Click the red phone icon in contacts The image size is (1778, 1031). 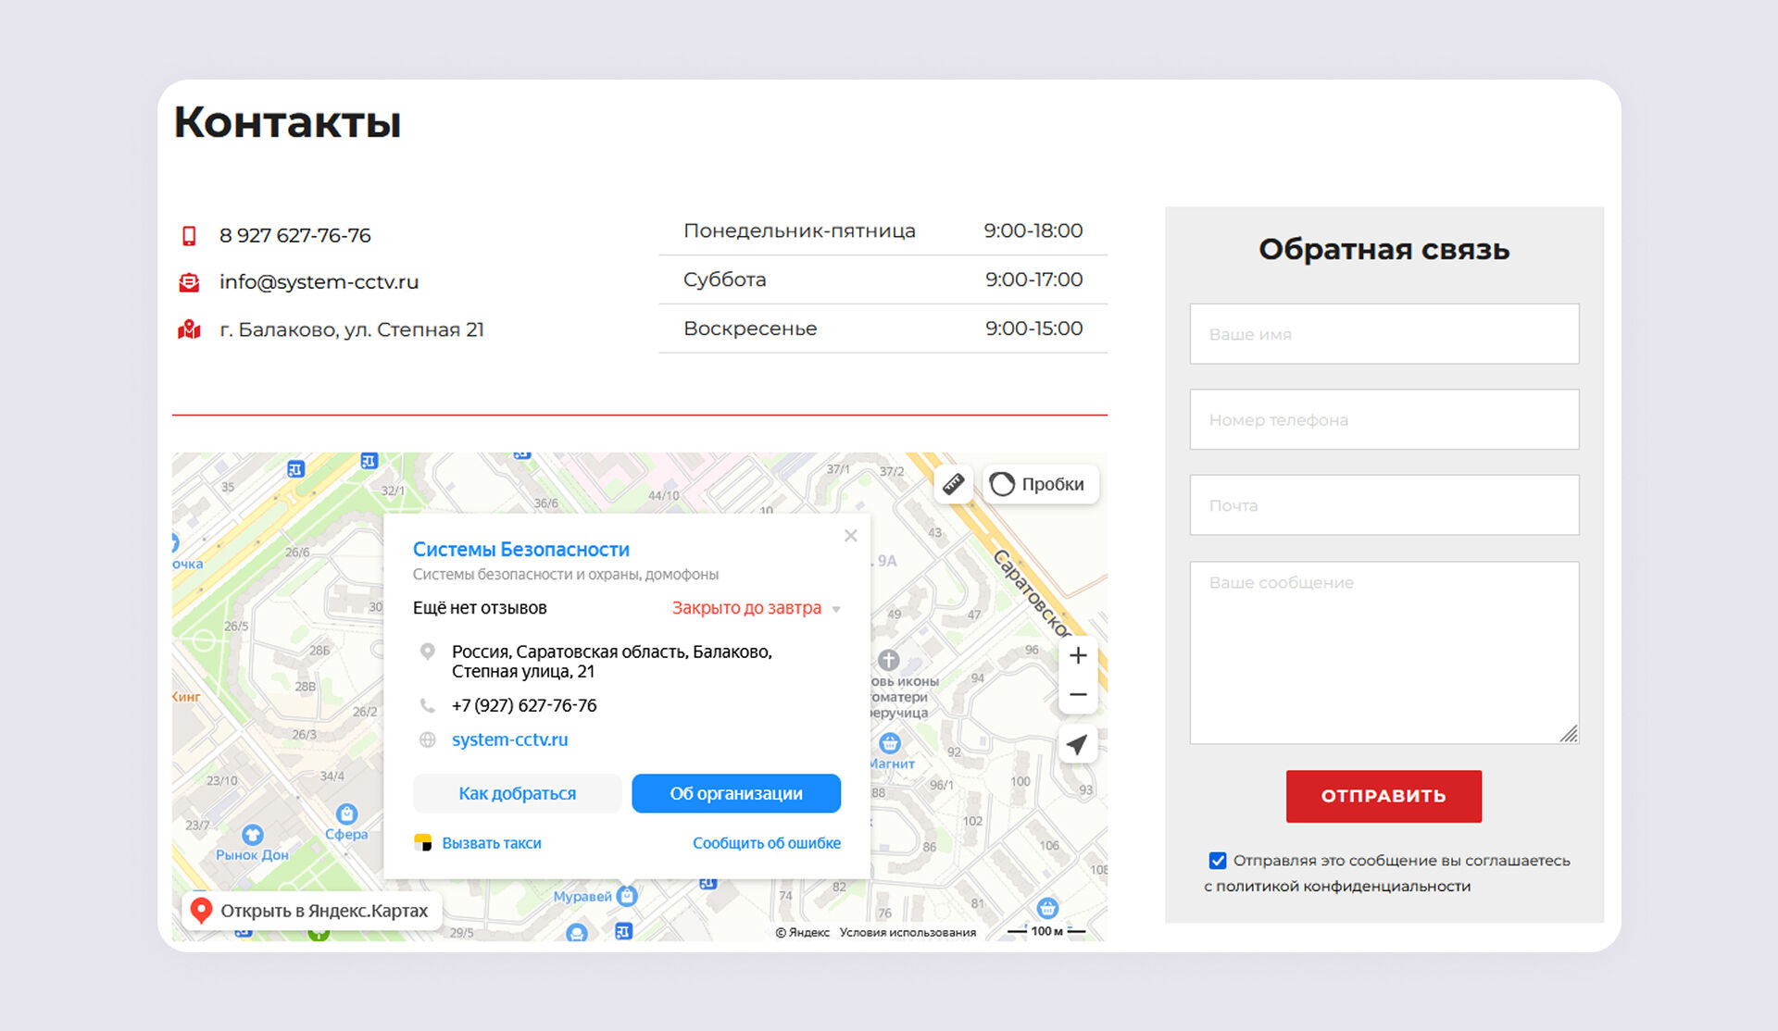189,236
